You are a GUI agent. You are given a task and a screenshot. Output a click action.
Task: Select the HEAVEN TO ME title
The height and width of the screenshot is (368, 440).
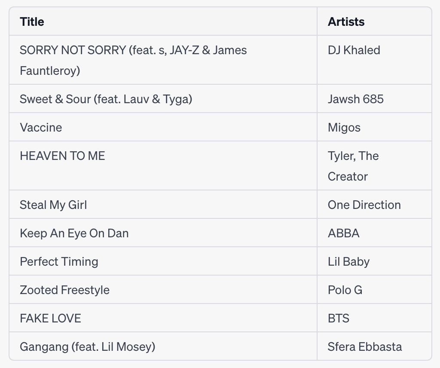pyautogui.click(x=62, y=156)
